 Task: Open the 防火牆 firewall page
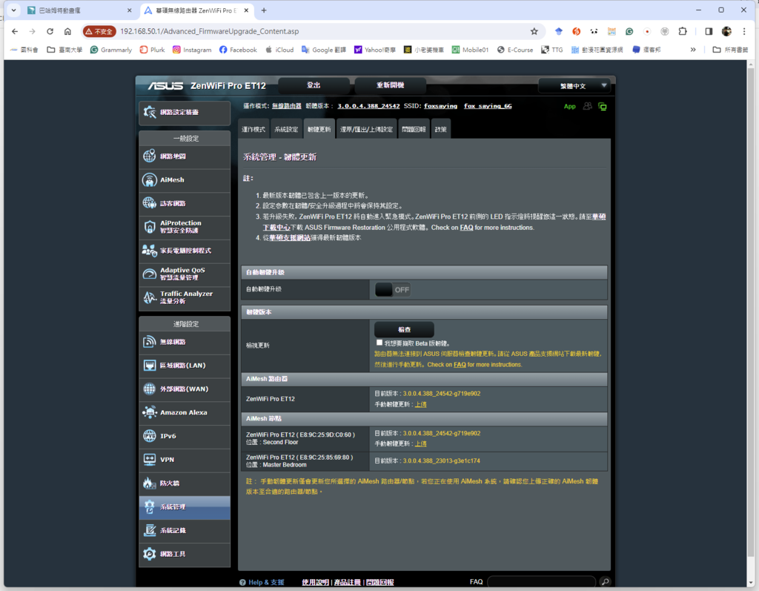pos(185,483)
